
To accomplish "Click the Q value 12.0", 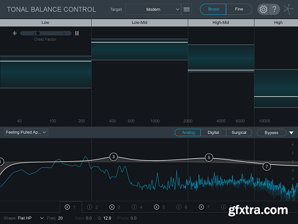I will [107, 218].
